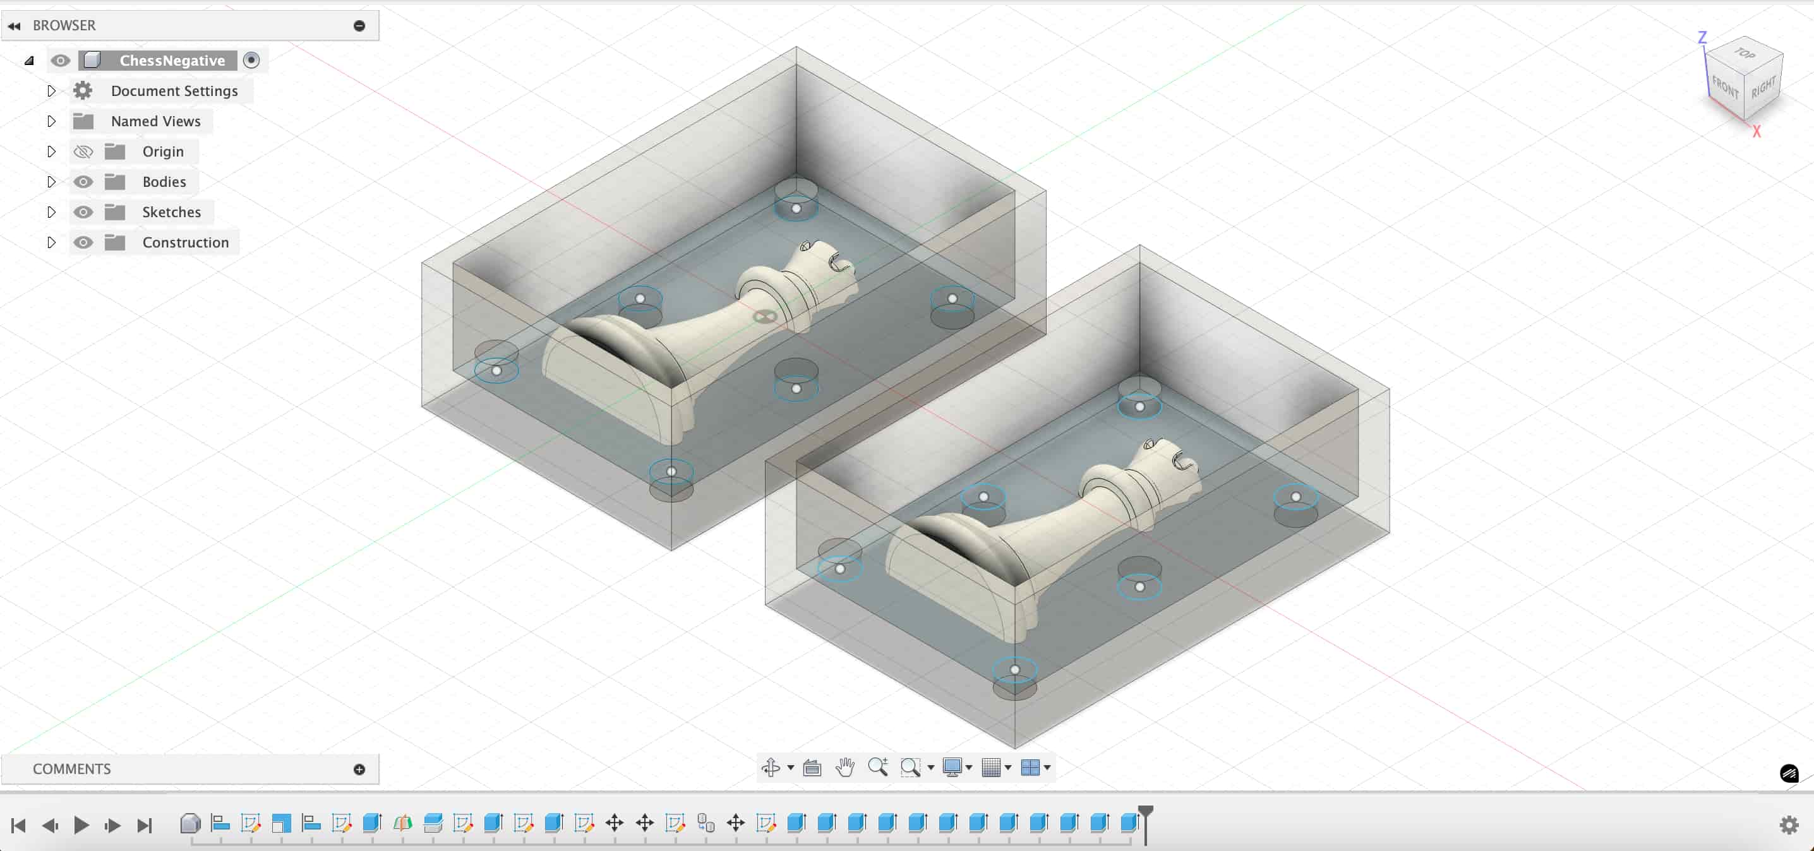Screen dimensions: 1814x851
Task: Open the Viewports layout icon
Action: coord(1030,767)
